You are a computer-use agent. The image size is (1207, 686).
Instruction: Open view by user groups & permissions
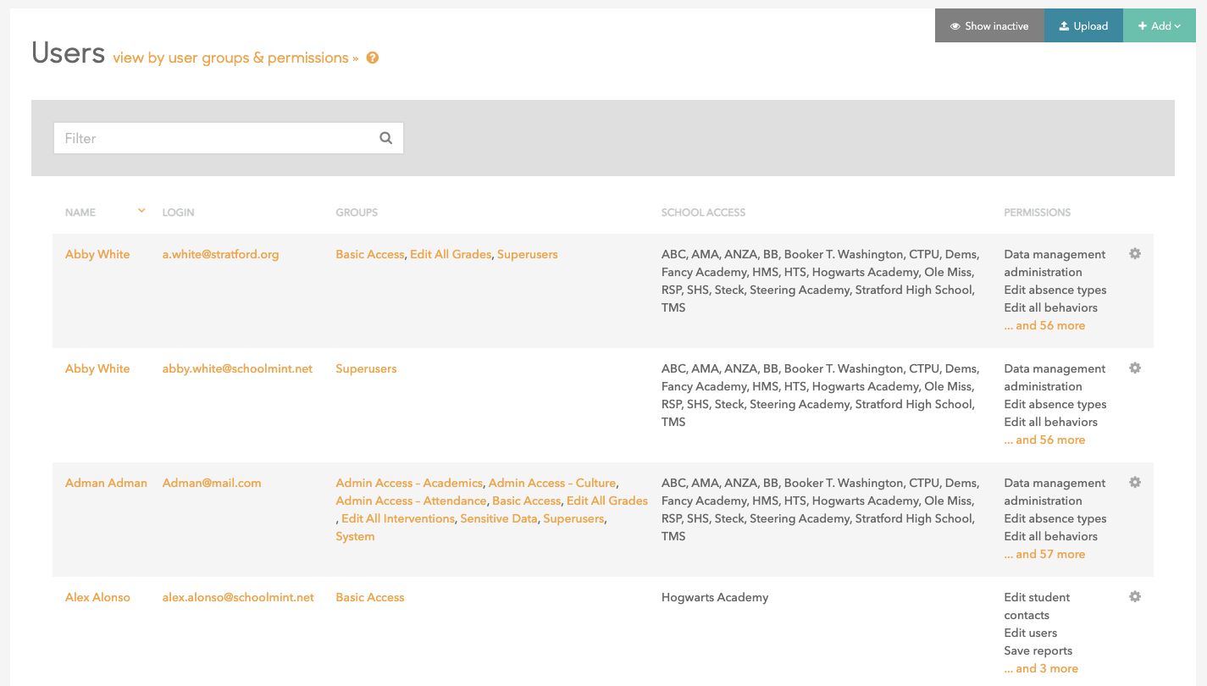pyautogui.click(x=235, y=58)
